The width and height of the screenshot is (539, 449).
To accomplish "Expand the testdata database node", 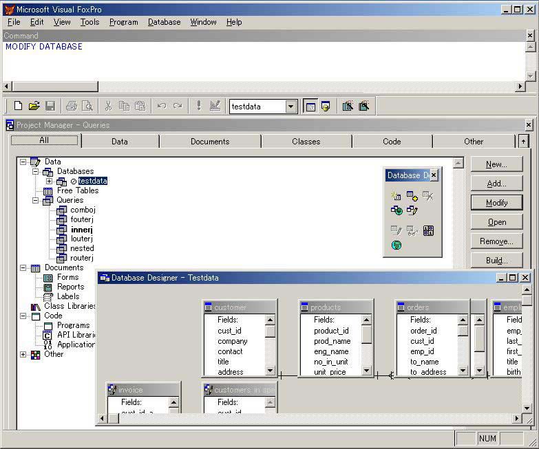I will tap(49, 181).
